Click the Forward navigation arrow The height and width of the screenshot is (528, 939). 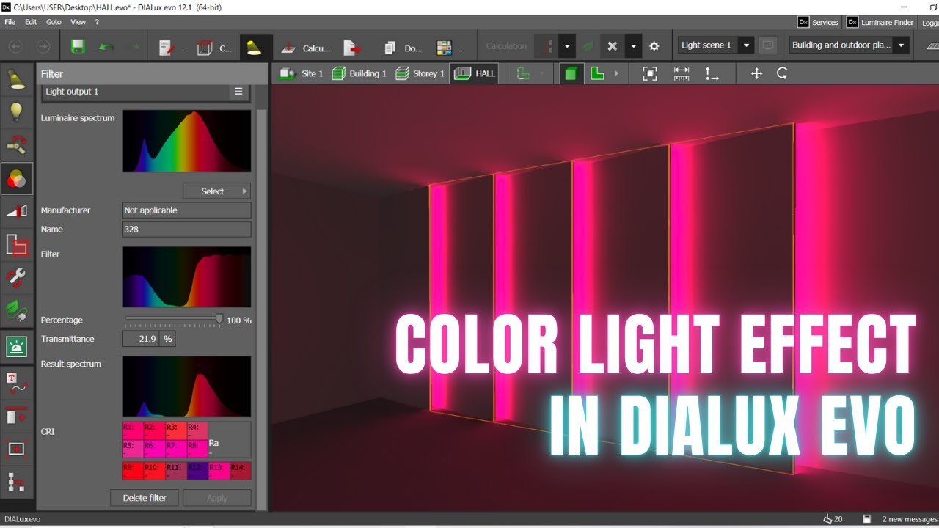(x=43, y=46)
